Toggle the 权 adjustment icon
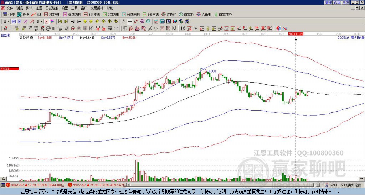 (46, 22)
